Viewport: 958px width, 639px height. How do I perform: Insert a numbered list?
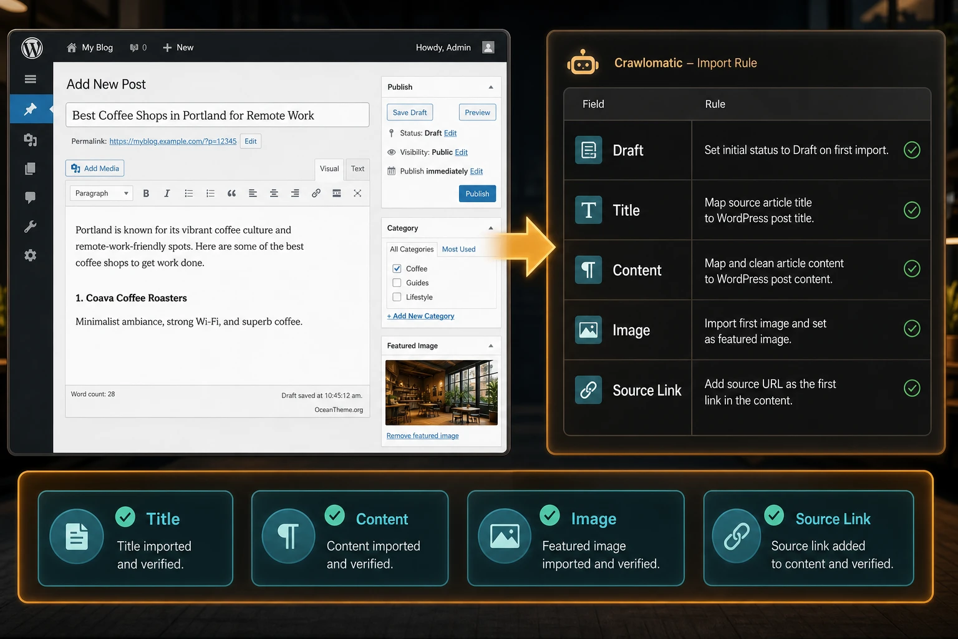(x=210, y=193)
